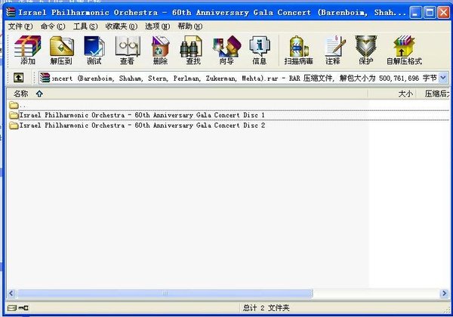Expand the address bar dropdown arrow
453x317 pixels.
tap(443, 78)
